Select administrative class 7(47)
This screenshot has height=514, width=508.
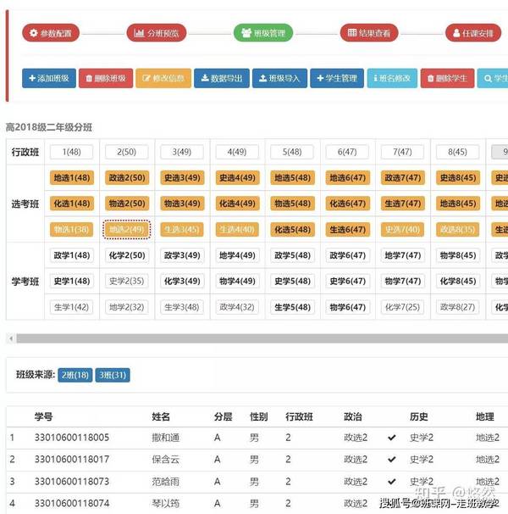[x=402, y=152]
